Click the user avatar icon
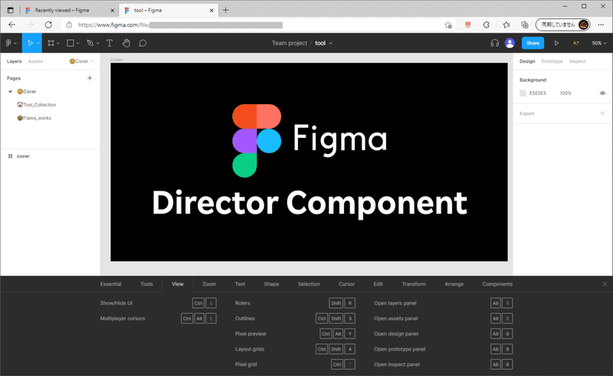613x376 pixels. click(510, 43)
